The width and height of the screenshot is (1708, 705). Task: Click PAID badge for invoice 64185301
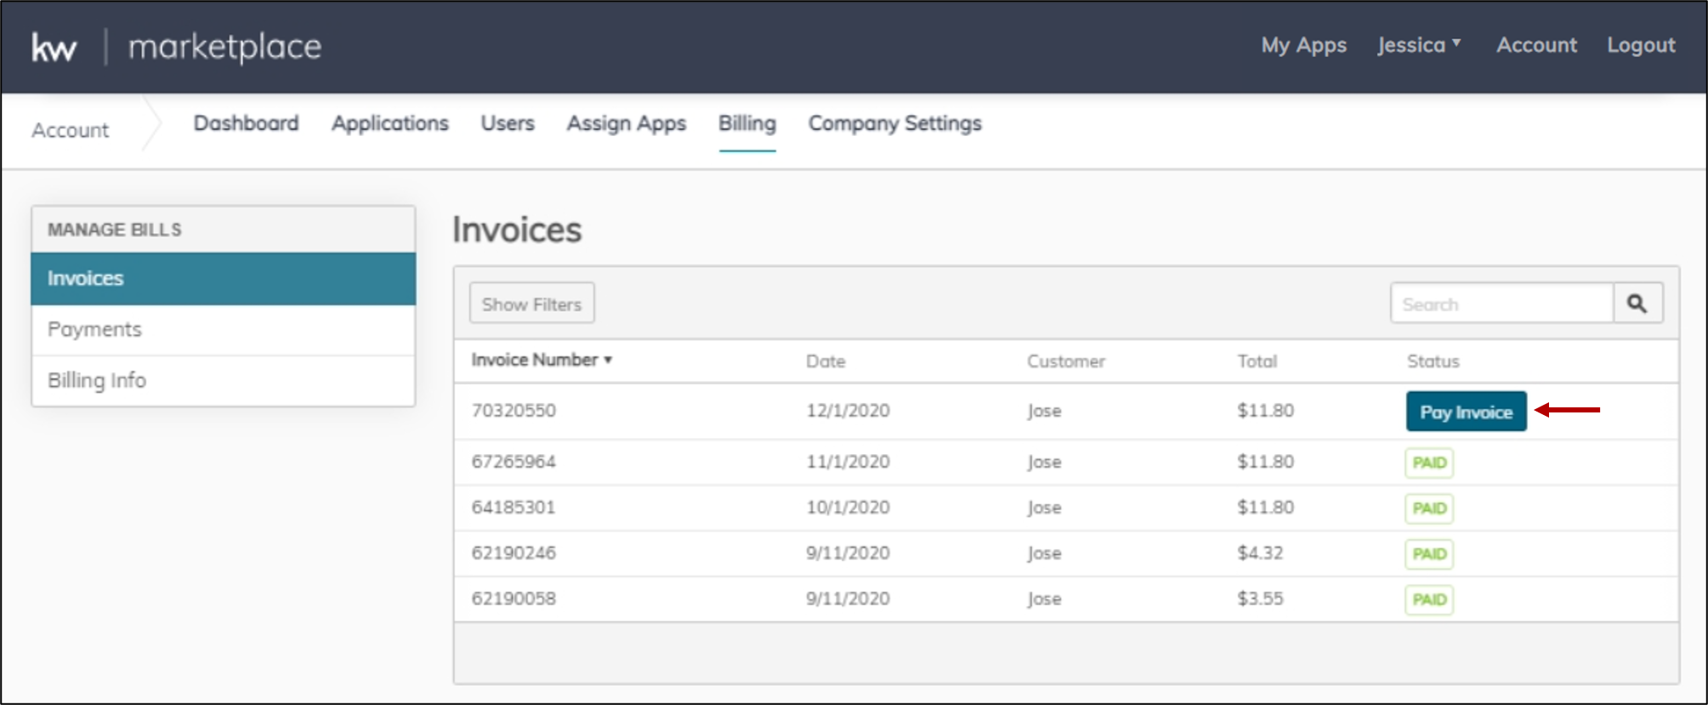click(1429, 509)
